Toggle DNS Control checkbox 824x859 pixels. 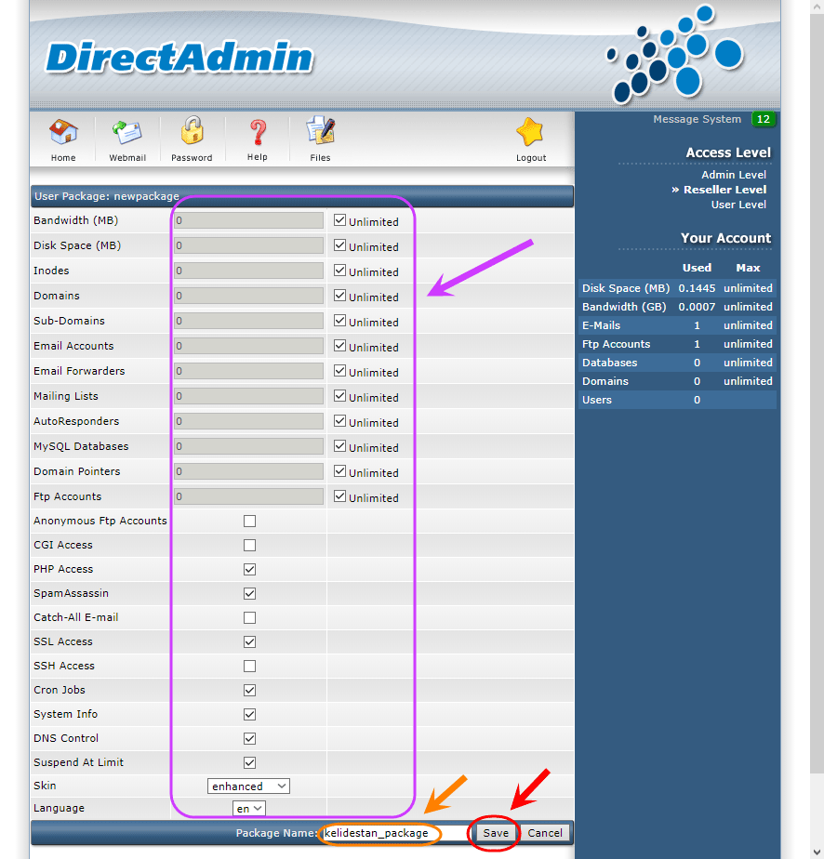click(x=250, y=738)
